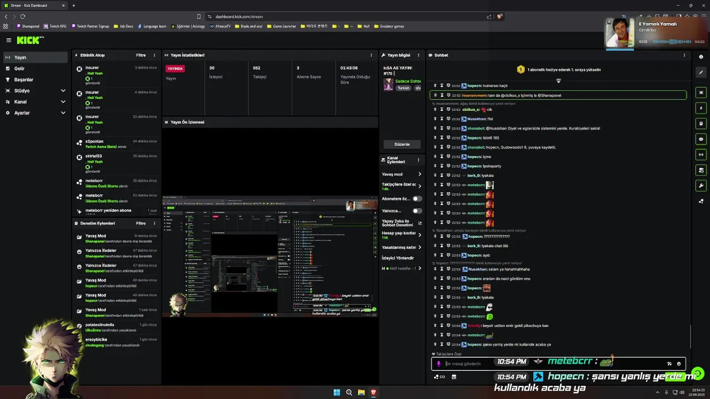Click the media overlay audio progress bar
Image resolution: width=710 pixels, height=399 pixels.
pos(672,42)
